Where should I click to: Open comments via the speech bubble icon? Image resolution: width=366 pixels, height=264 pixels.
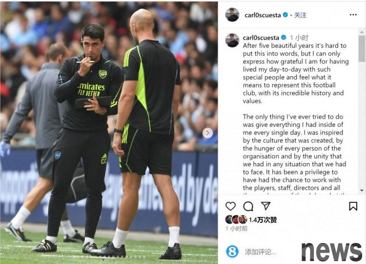248,206
